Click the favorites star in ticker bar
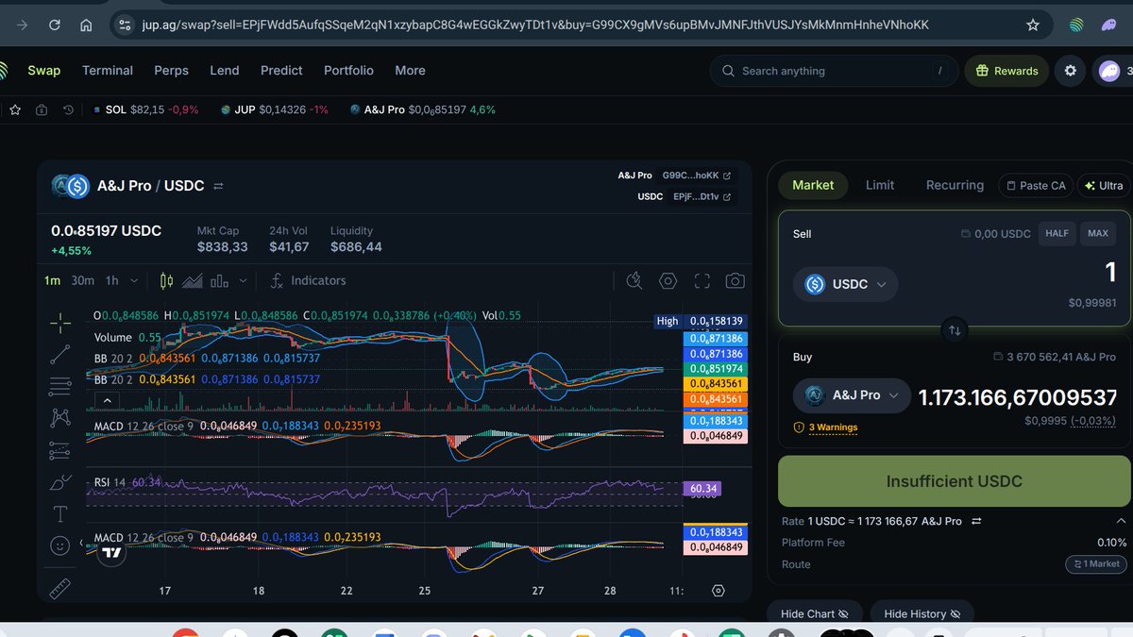Screen dimensions: 1133x637 coord(15,109)
